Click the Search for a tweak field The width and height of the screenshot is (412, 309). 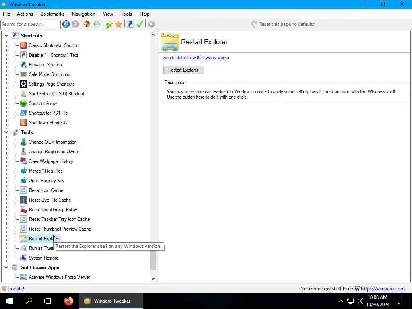pos(31,24)
